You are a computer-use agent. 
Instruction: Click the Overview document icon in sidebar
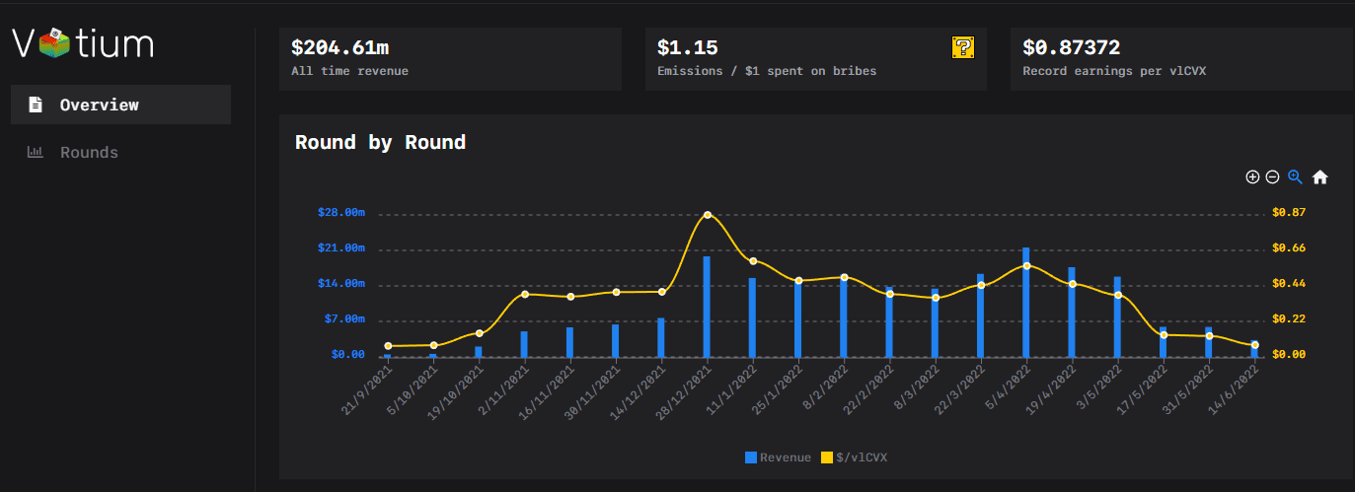coord(36,105)
